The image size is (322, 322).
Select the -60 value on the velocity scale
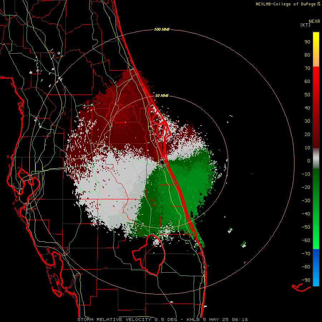click(306, 240)
